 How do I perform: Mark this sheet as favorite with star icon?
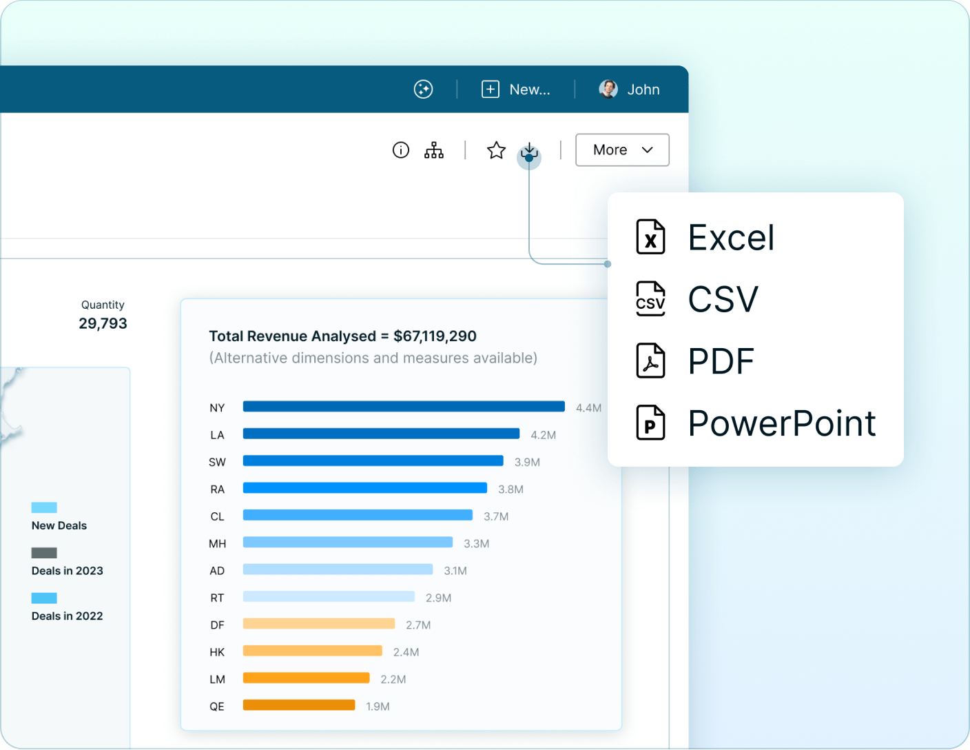tap(495, 150)
